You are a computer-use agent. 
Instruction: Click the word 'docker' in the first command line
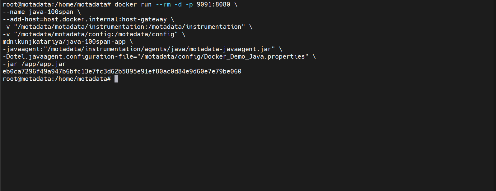click(126, 4)
